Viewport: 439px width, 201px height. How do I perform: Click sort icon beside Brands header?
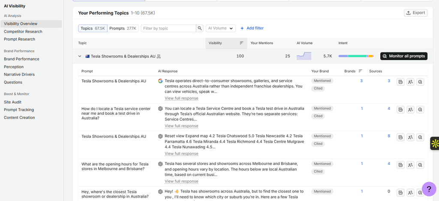360,71
